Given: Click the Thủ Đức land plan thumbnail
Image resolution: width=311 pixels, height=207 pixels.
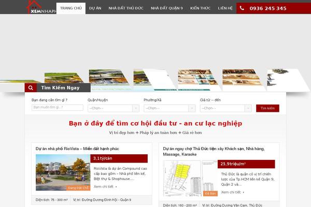Looking at the screenshot, I should 190,178.
